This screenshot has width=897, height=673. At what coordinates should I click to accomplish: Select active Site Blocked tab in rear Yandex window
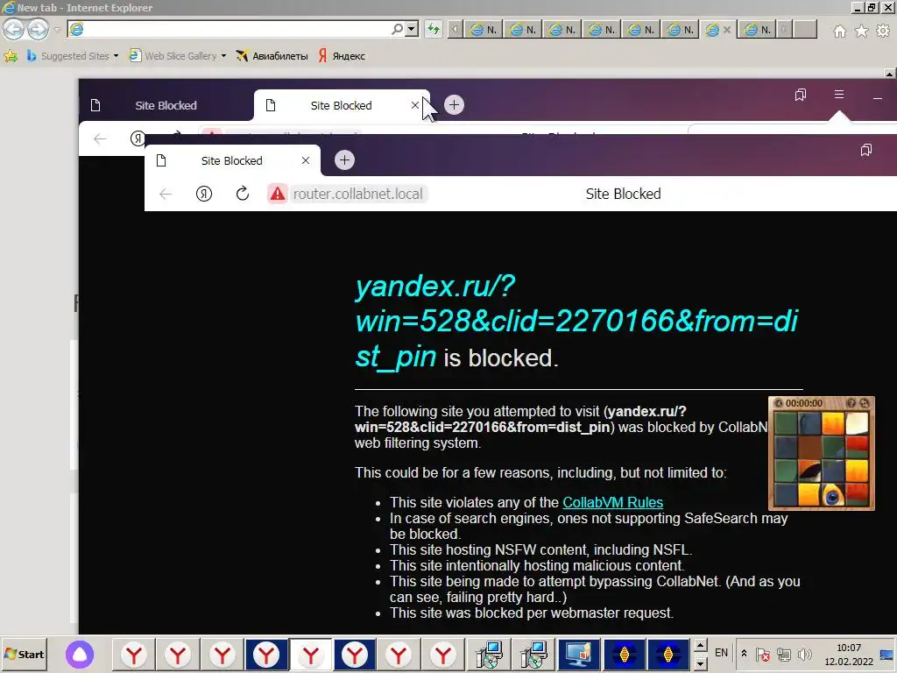coord(341,105)
